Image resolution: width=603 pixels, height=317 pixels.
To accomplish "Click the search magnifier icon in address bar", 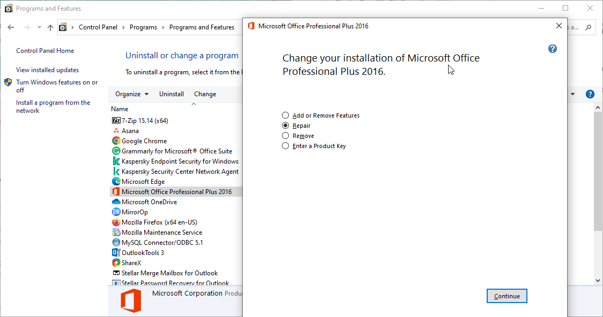I will [588, 28].
